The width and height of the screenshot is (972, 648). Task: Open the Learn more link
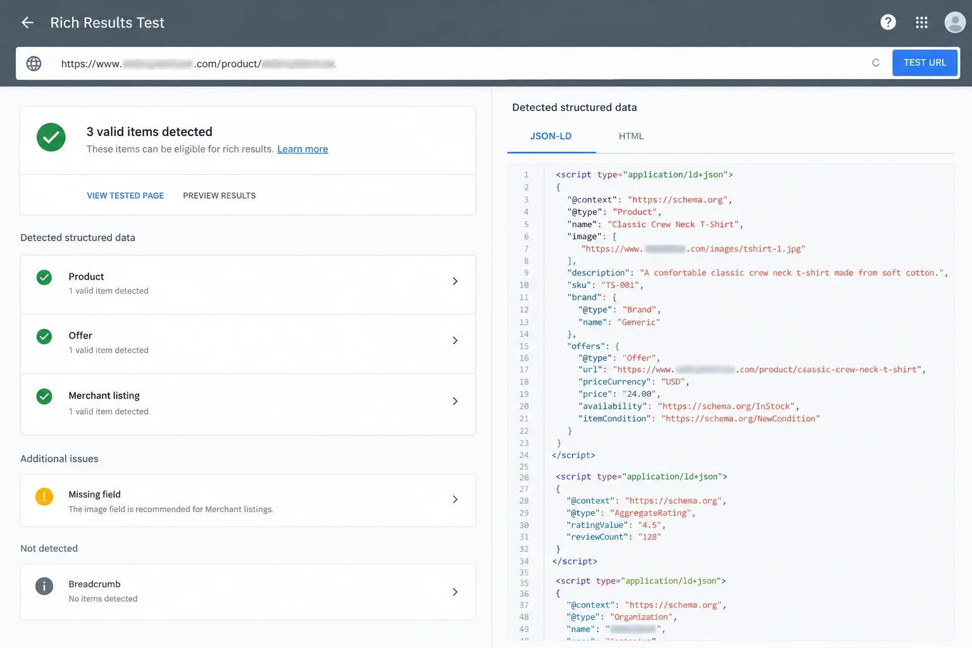tap(302, 149)
